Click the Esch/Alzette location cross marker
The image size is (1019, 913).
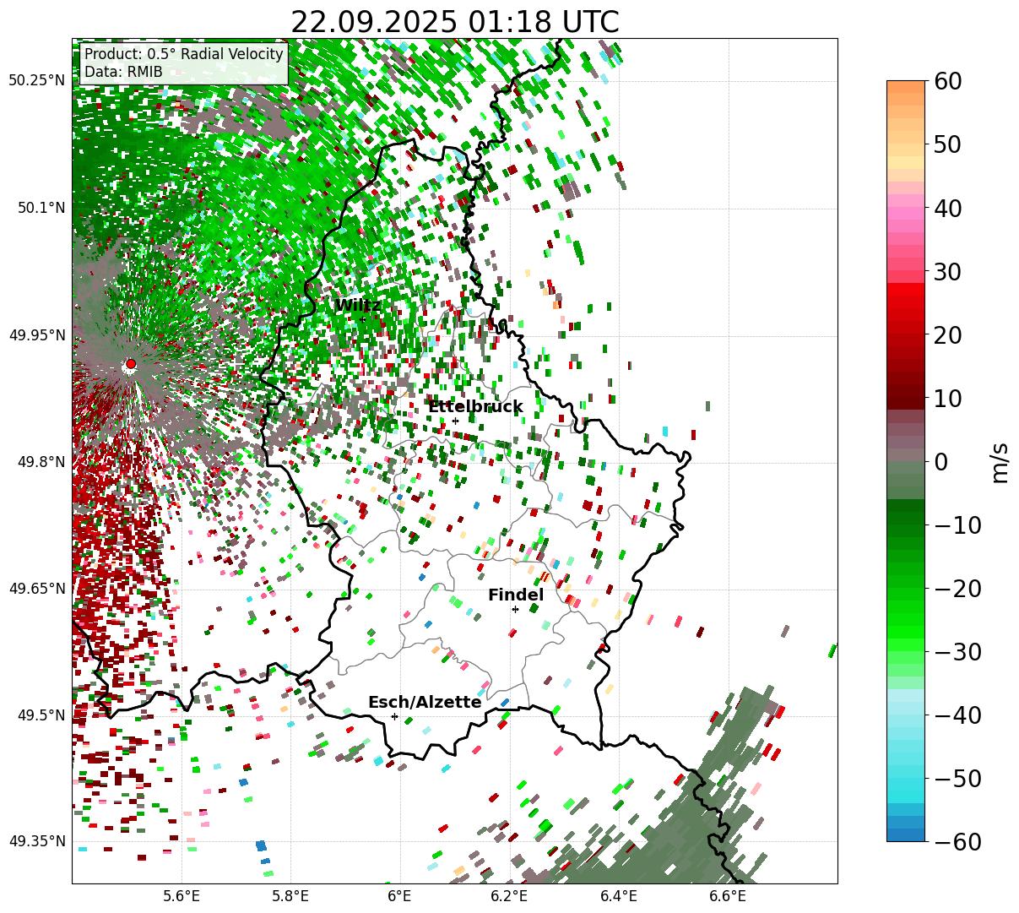click(394, 716)
